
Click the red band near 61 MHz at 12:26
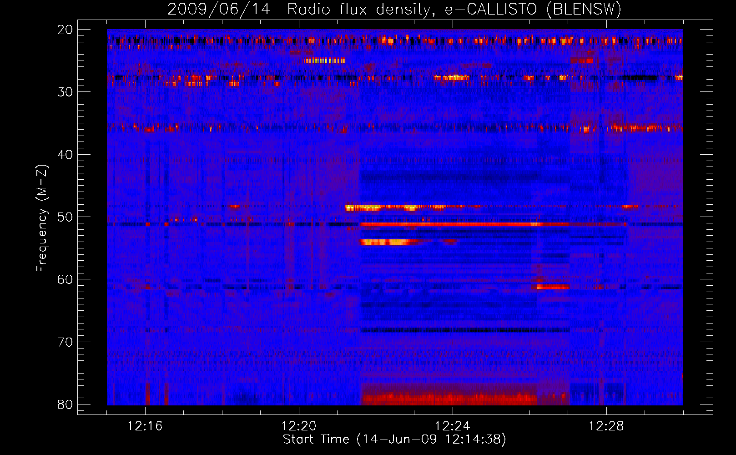pyautogui.click(x=553, y=287)
